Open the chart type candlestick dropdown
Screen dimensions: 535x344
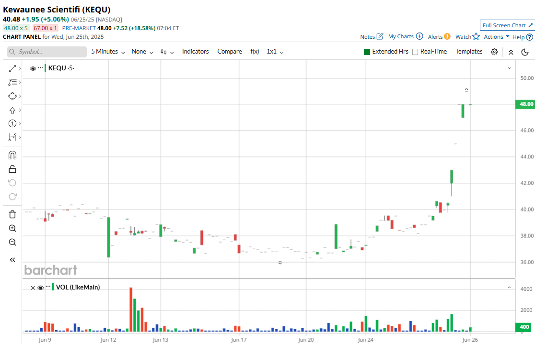click(167, 52)
